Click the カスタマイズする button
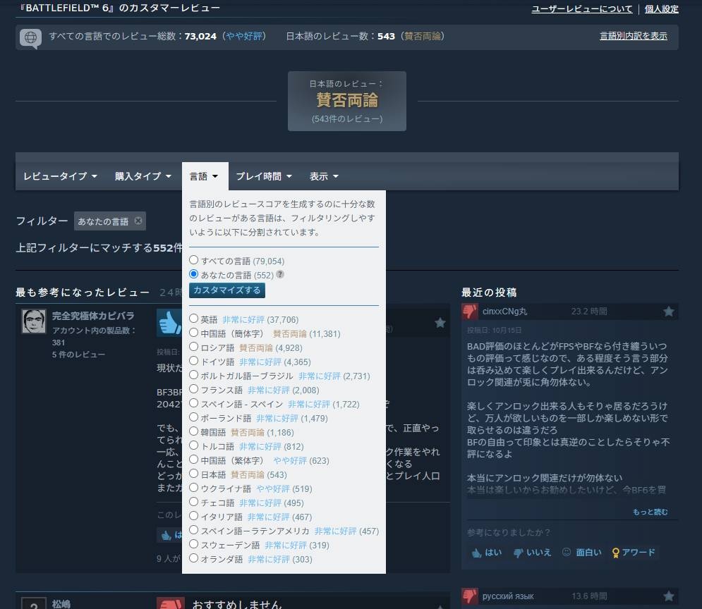This screenshot has height=609, width=702. click(x=227, y=290)
